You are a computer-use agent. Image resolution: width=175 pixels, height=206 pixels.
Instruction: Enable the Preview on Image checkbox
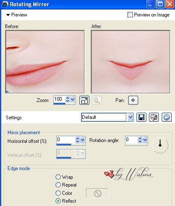pos(130,14)
